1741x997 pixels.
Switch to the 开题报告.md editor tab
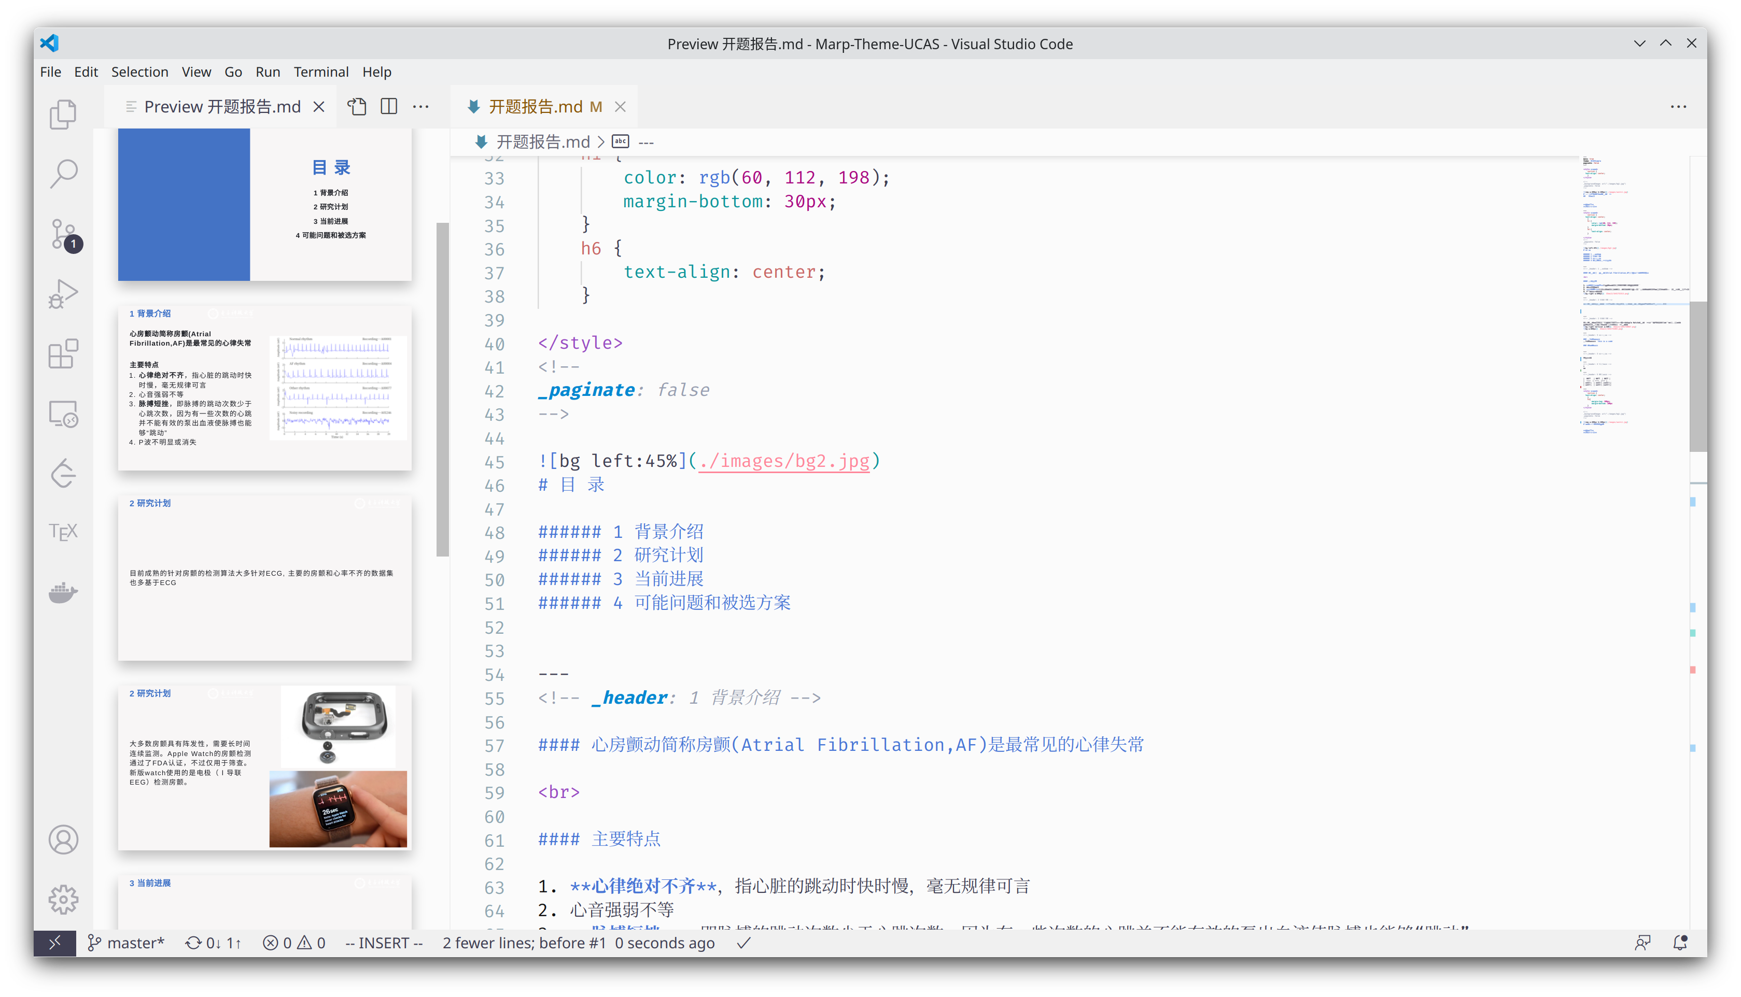(535, 107)
